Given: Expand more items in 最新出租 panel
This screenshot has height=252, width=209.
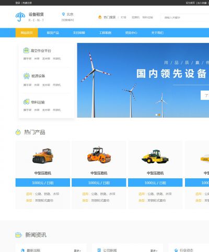Looking at the screenshot, I should pyautogui.click(x=77, y=250).
